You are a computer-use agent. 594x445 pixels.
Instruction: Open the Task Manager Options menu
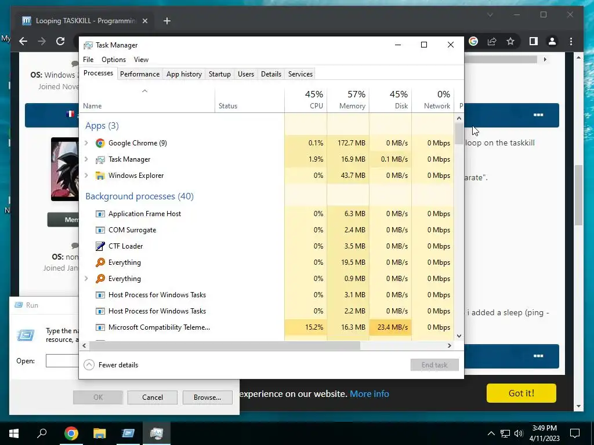tap(114, 60)
